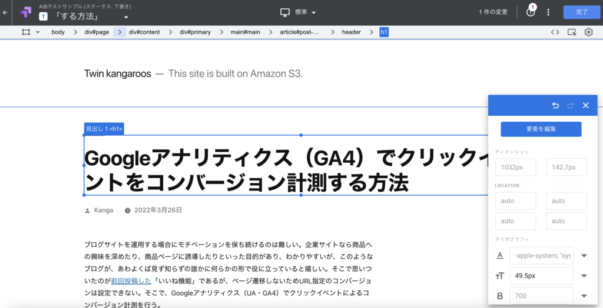Click the tagline This site is built on Amazon S3
The width and height of the screenshot is (603, 308).
tap(236, 73)
